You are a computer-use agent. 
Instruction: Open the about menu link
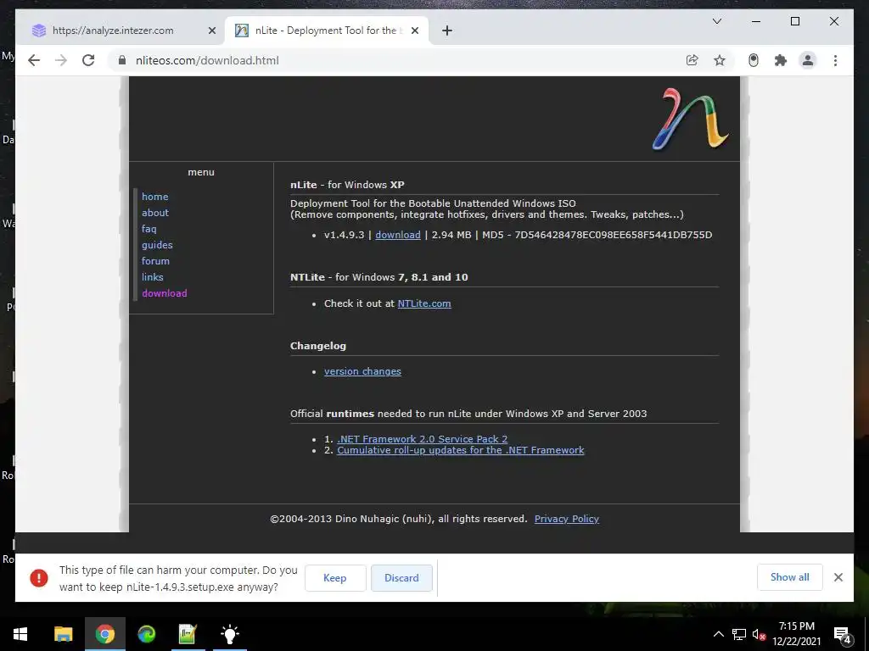tap(154, 213)
